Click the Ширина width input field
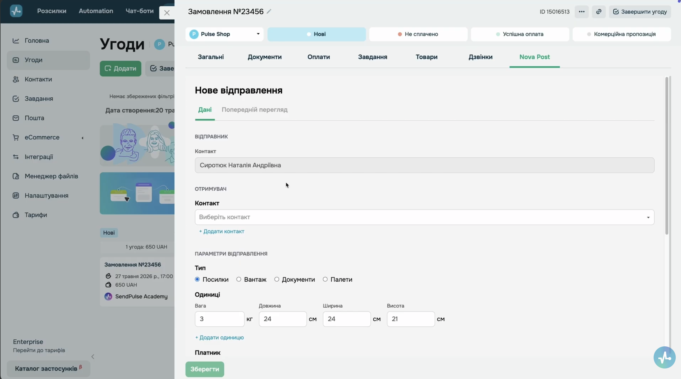Viewport: 681px width, 379px height. (347, 319)
